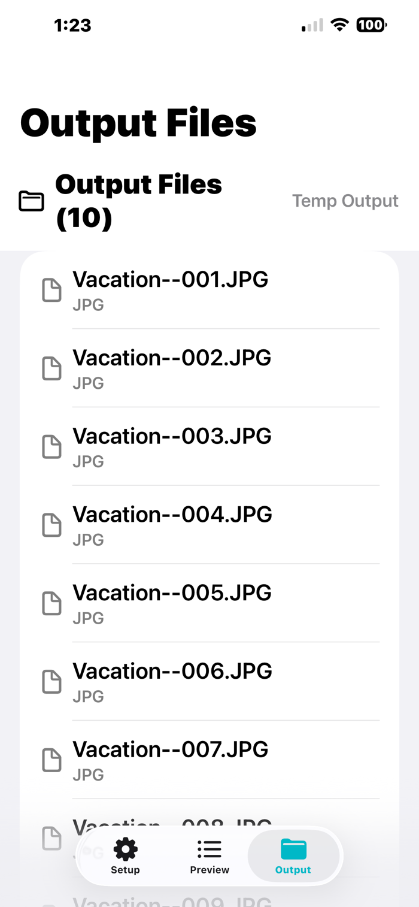Select the Vacation--006.JPG file name
Image resolution: width=419 pixels, height=907 pixels.
point(172,671)
